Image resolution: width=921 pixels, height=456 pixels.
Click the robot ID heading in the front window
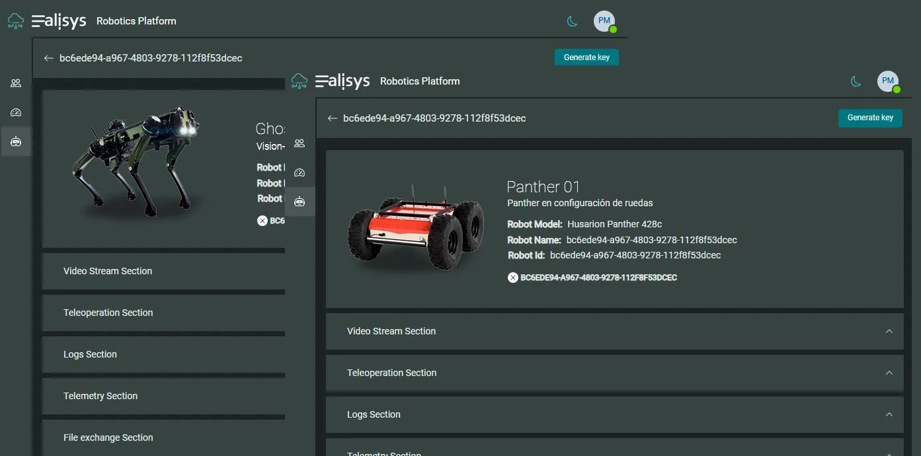[x=434, y=118]
